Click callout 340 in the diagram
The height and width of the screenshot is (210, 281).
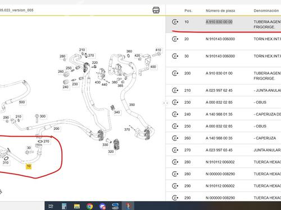(x=117, y=112)
